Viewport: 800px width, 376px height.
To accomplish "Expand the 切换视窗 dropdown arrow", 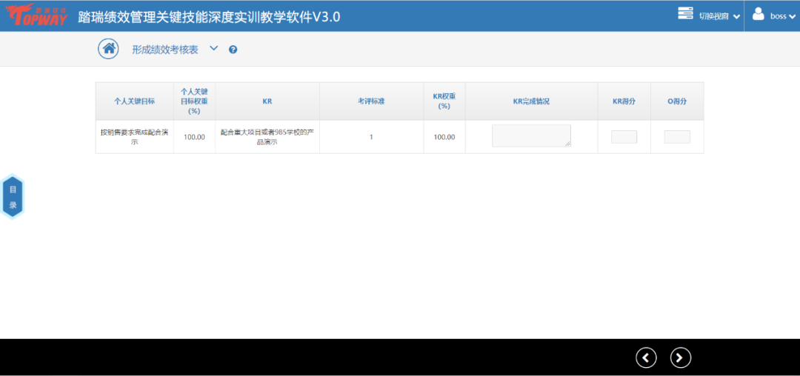I will (736, 16).
